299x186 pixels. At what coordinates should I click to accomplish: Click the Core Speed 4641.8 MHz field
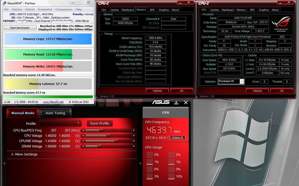pyautogui.click(x=230, y=60)
